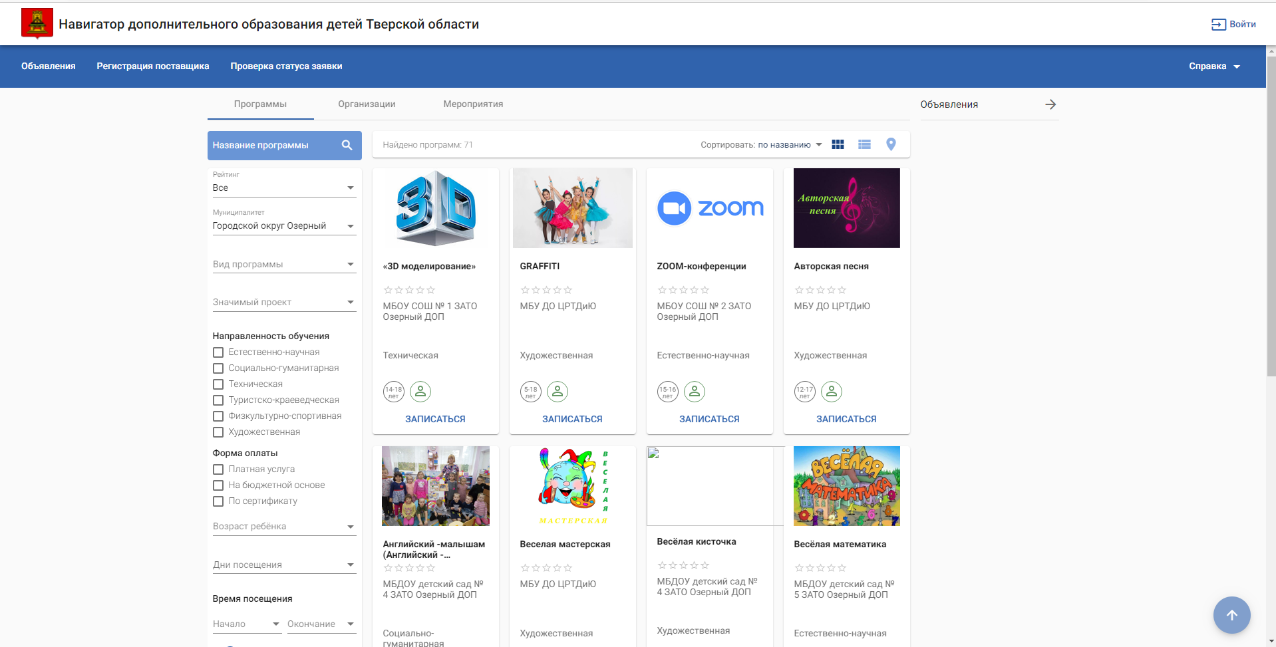
Task: Open the Мероприятия tab
Action: (x=473, y=104)
